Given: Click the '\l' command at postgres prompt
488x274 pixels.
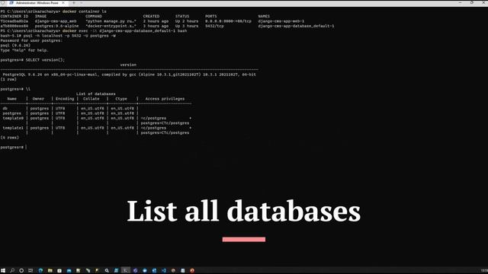Looking at the screenshot, I should coord(28,89).
